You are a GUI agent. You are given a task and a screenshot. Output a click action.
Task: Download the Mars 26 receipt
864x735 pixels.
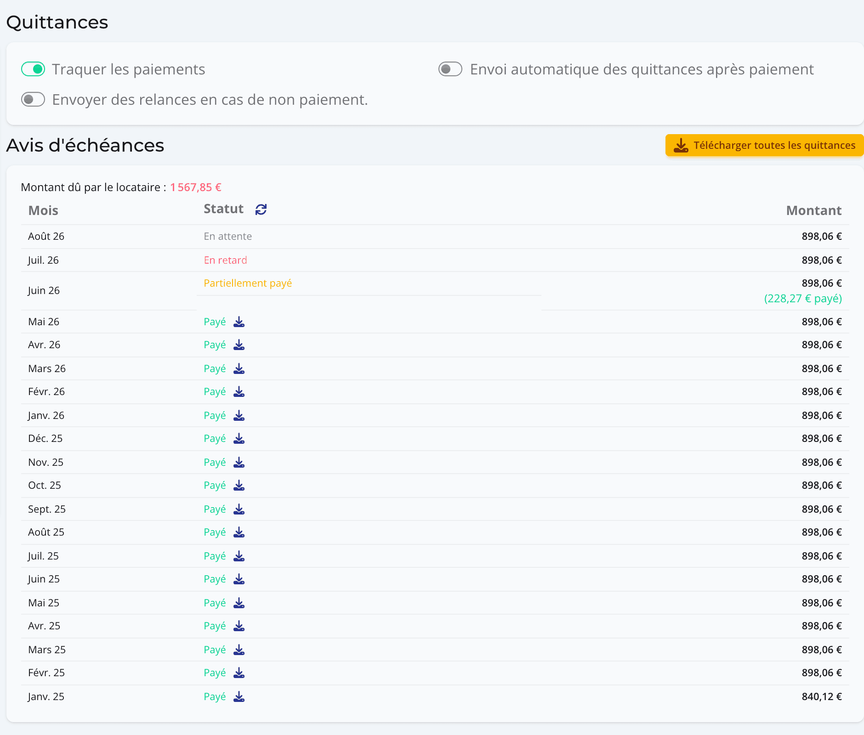click(239, 369)
